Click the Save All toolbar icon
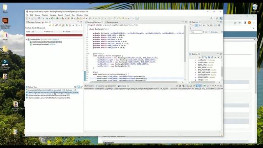The image size is (263, 148). point(36,18)
